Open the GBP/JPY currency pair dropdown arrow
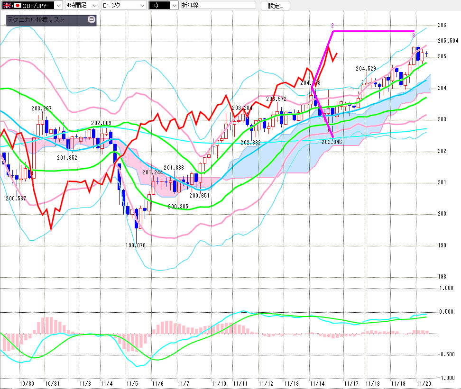This screenshot has height=389, width=461. pos(58,6)
